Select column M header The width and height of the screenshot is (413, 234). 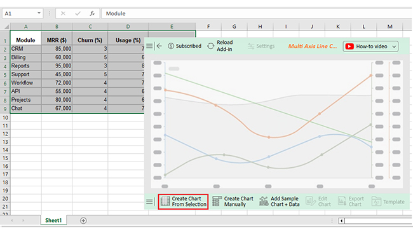[x=390, y=26]
